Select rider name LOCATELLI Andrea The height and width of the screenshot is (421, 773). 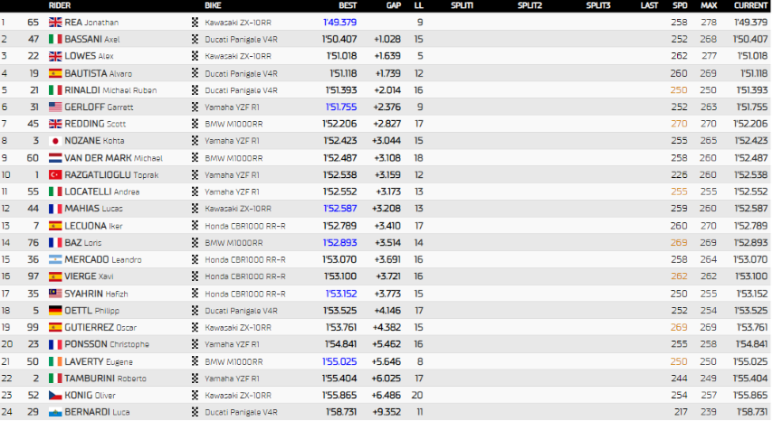pos(102,192)
